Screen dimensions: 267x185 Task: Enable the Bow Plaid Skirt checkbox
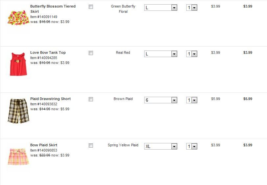pyautogui.click(x=91, y=146)
